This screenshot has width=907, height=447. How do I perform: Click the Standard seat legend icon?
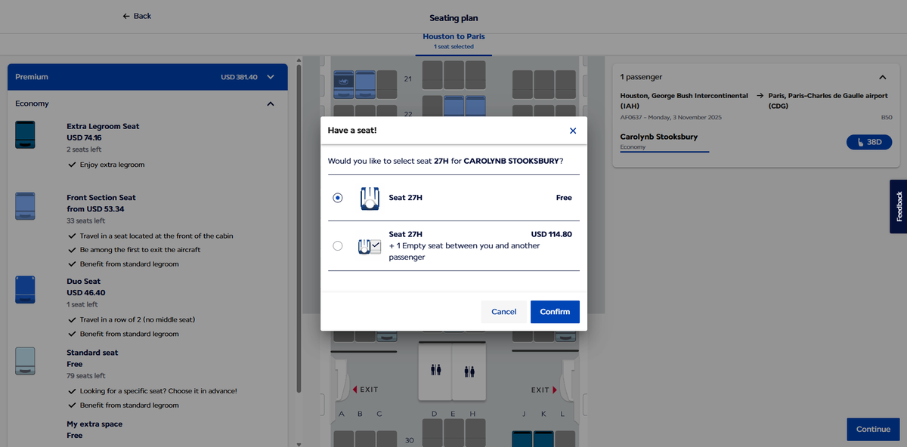(25, 361)
